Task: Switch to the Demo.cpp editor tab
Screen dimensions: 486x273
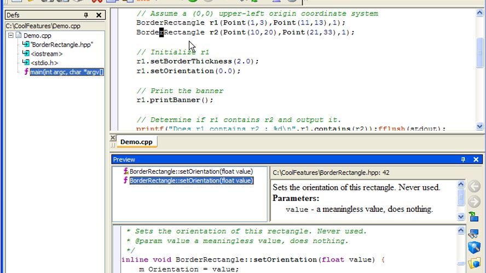Action: click(136, 142)
